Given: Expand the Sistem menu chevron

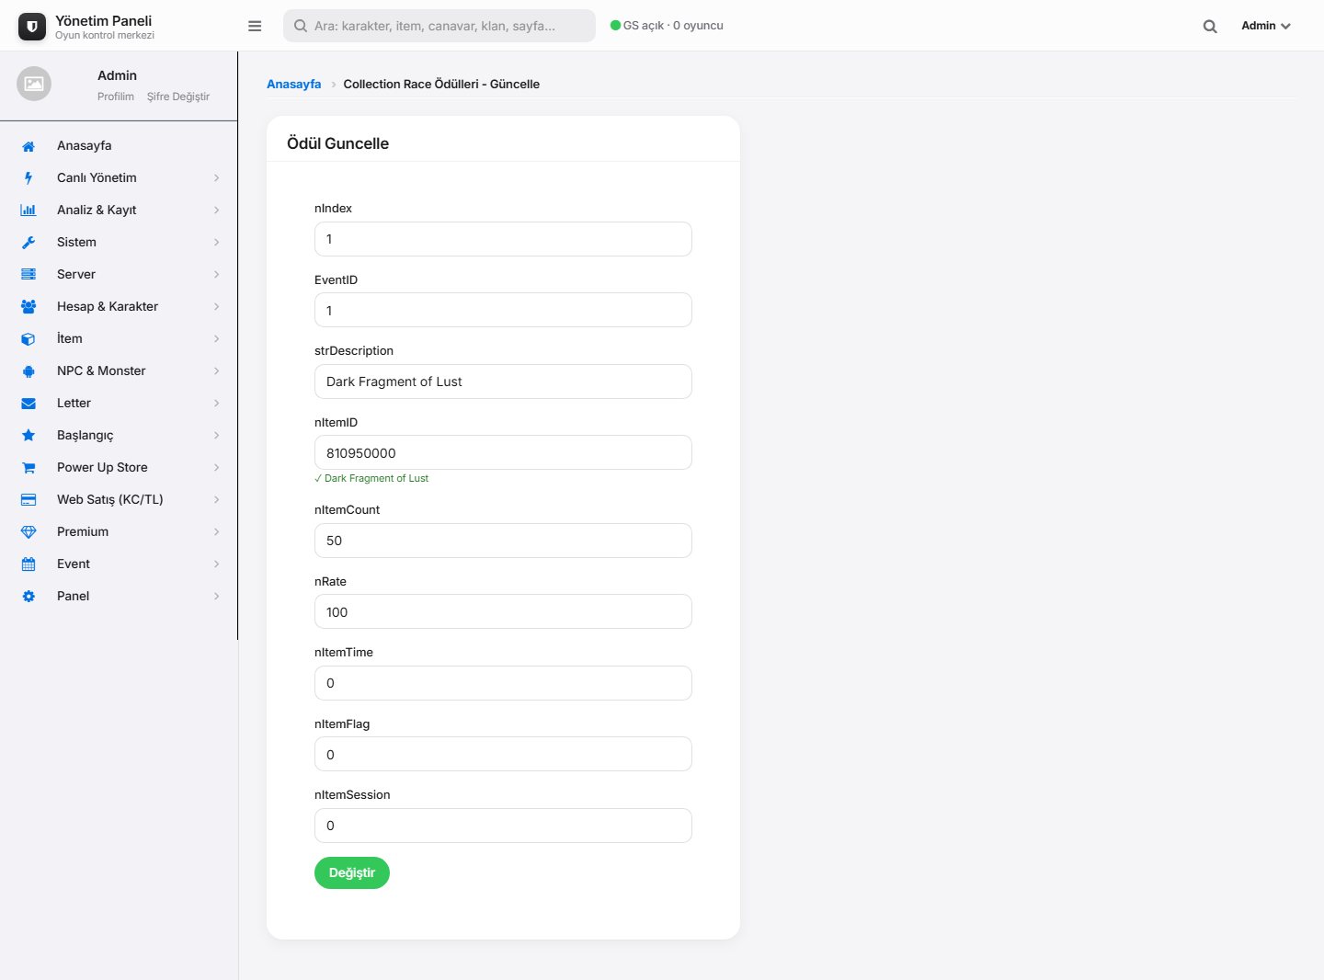Looking at the screenshot, I should tap(217, 243).
